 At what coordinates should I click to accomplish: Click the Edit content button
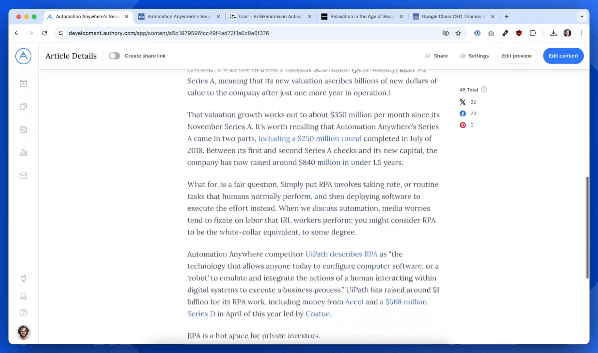pos(563,56)
